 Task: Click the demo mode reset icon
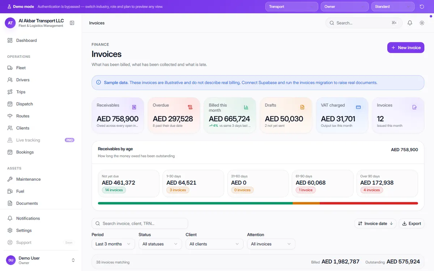click(422, 7)
